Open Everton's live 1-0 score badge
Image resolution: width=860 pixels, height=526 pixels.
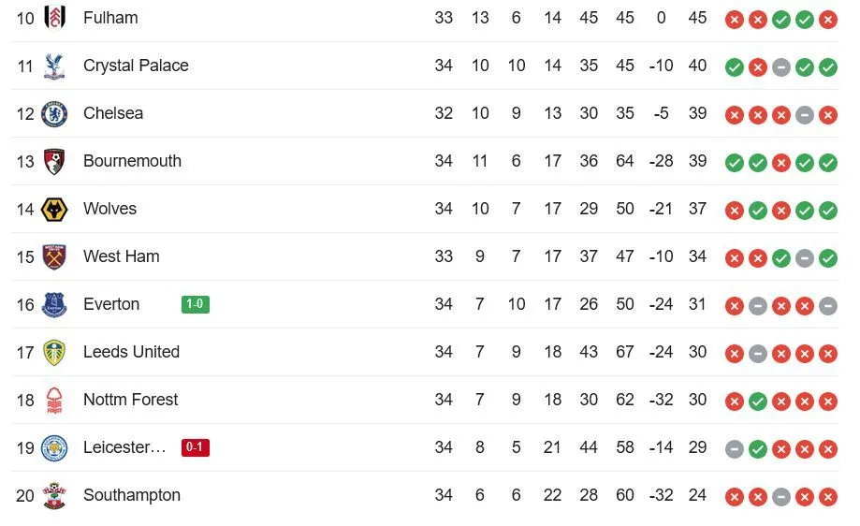click(196, 304)
